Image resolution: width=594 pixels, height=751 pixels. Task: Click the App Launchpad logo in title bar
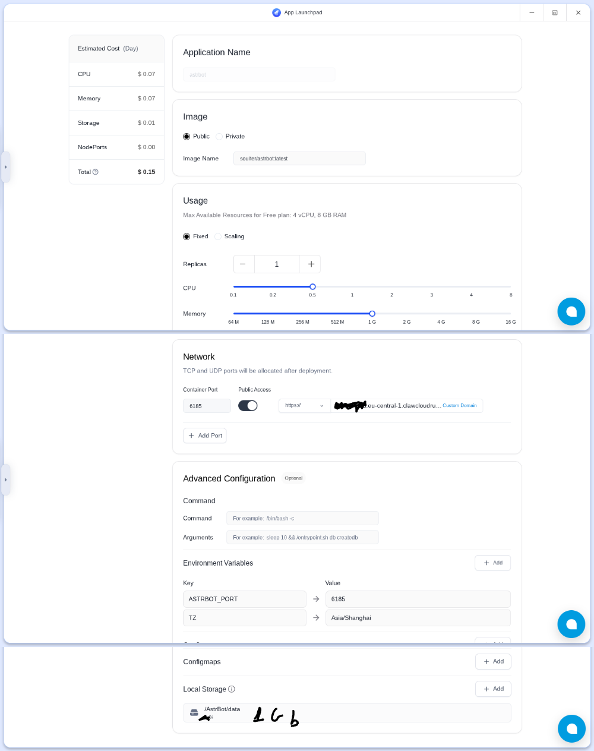coord(276,12)
